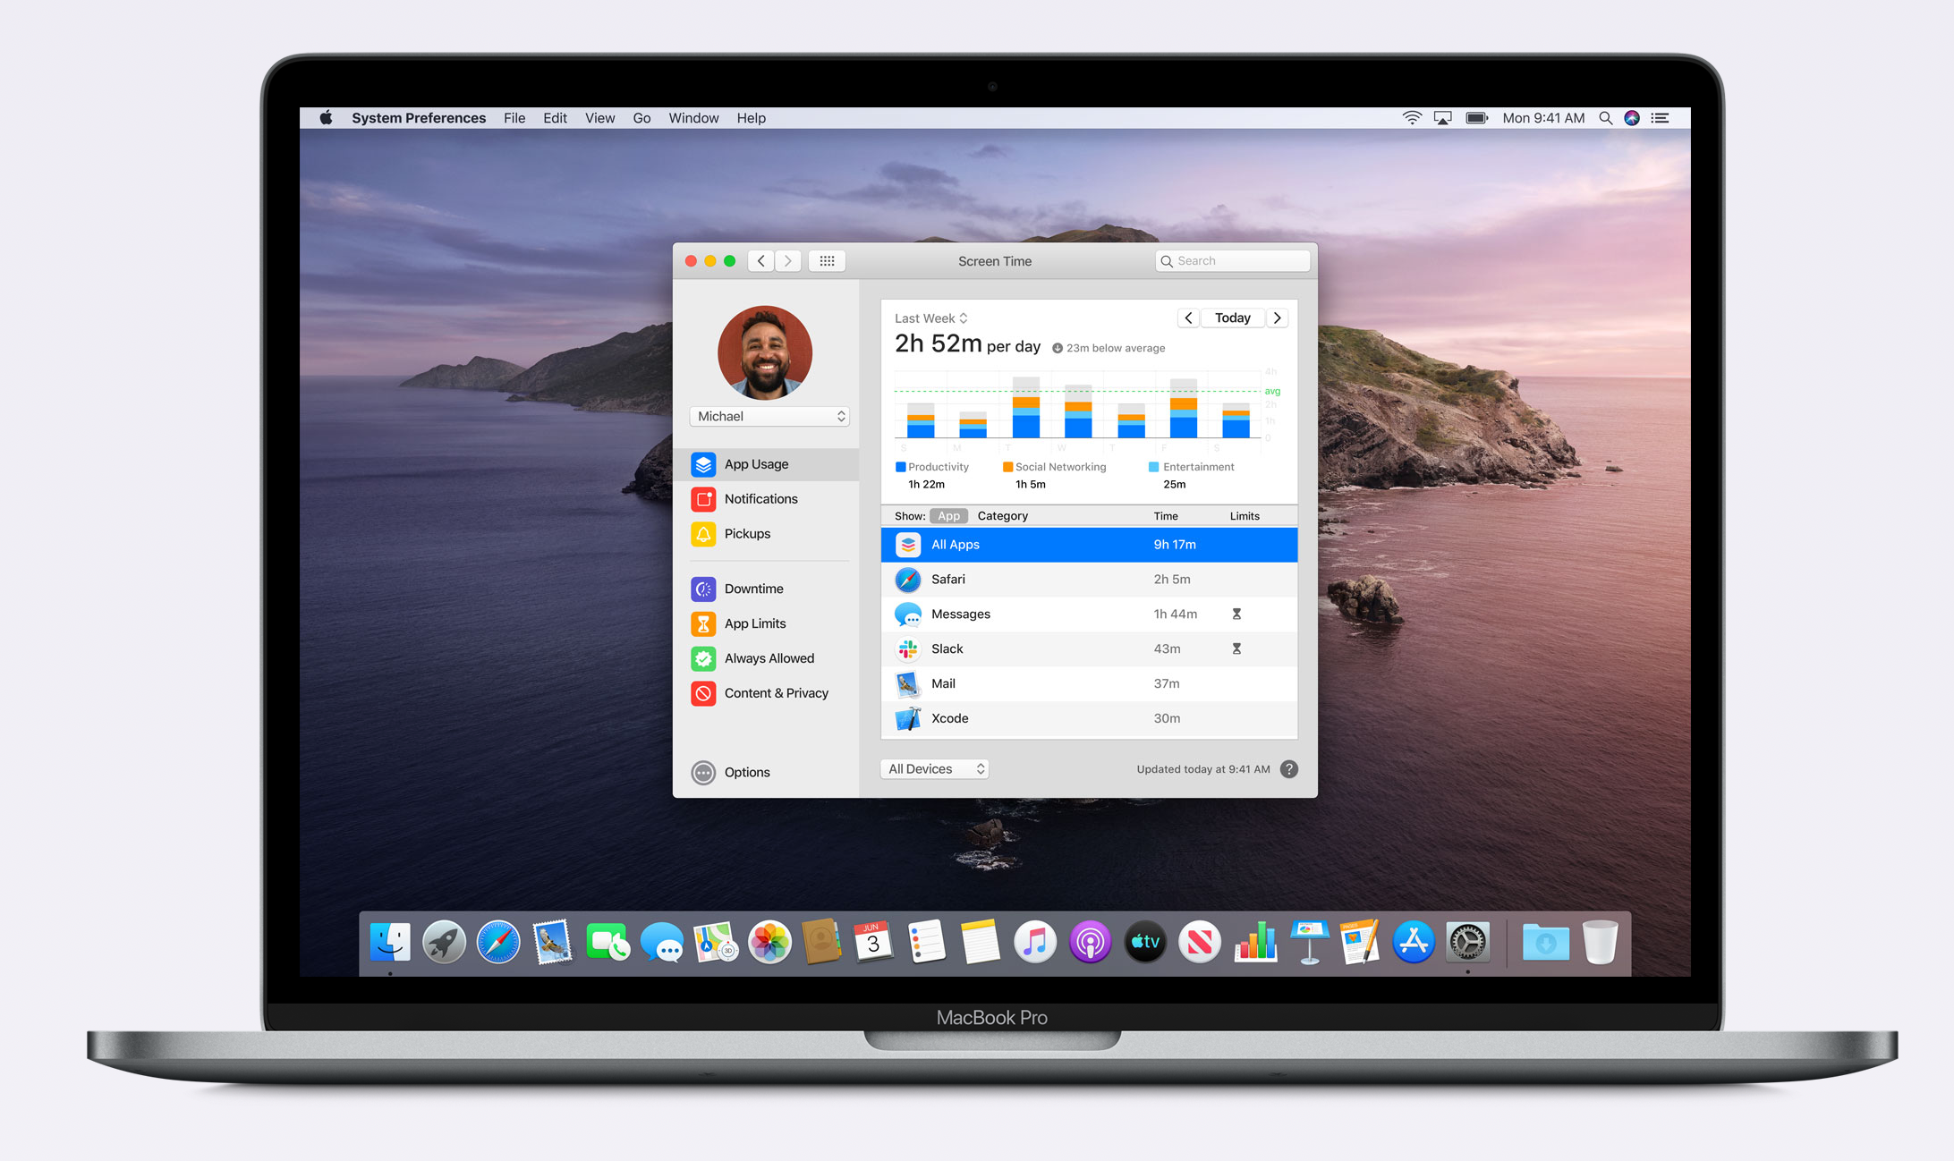The width and height of the screenshot is (1954, 1161).
Task: Open the Window menu
Action: tap(693, 118)
